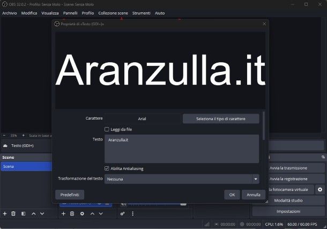This screenshot has width=327, height=229.
Task: Enable the 'Leggi da file' checkbox
Action: click(x=107, y=129)
